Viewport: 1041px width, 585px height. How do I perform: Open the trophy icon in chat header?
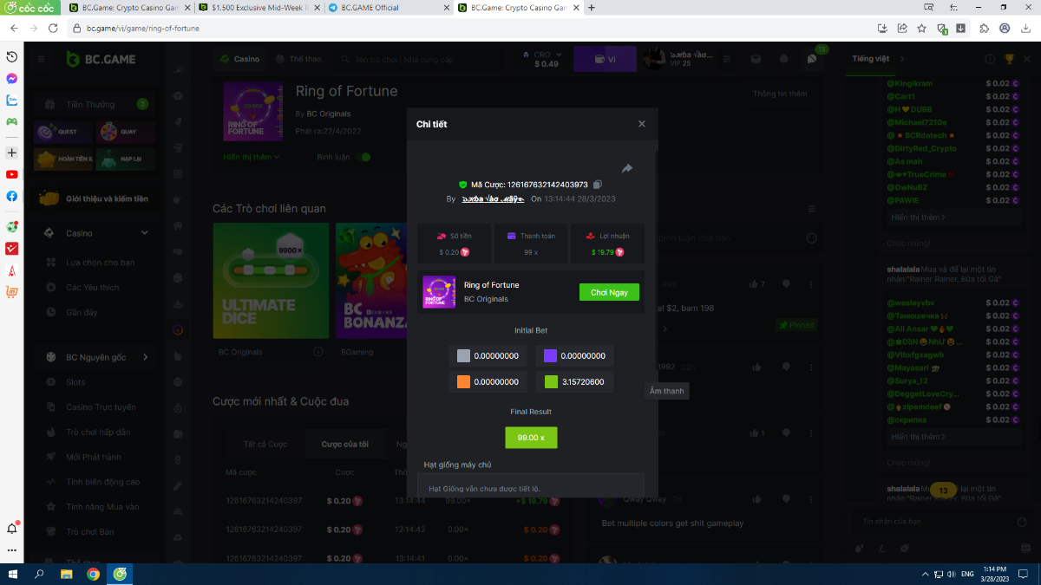tap(1009, 59)
